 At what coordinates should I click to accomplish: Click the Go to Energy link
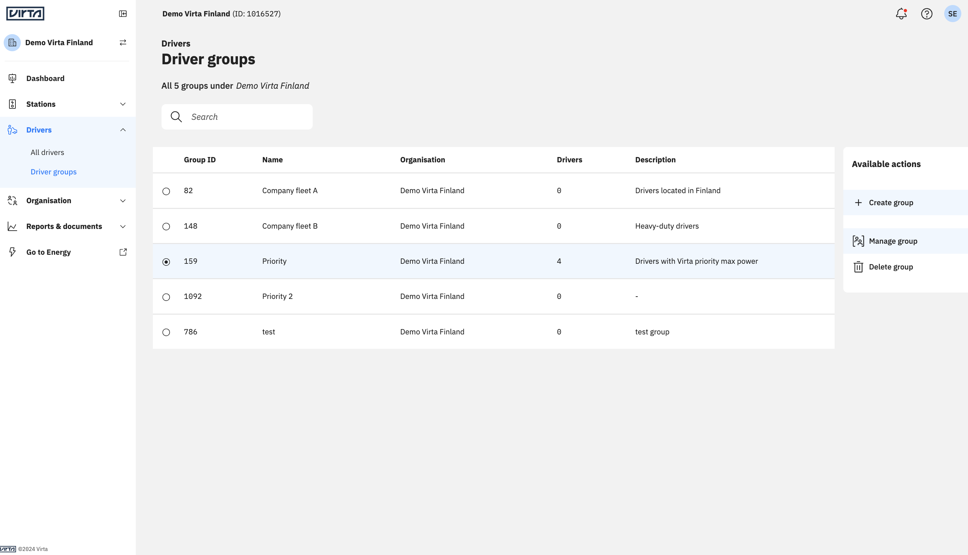pos(67,252)
